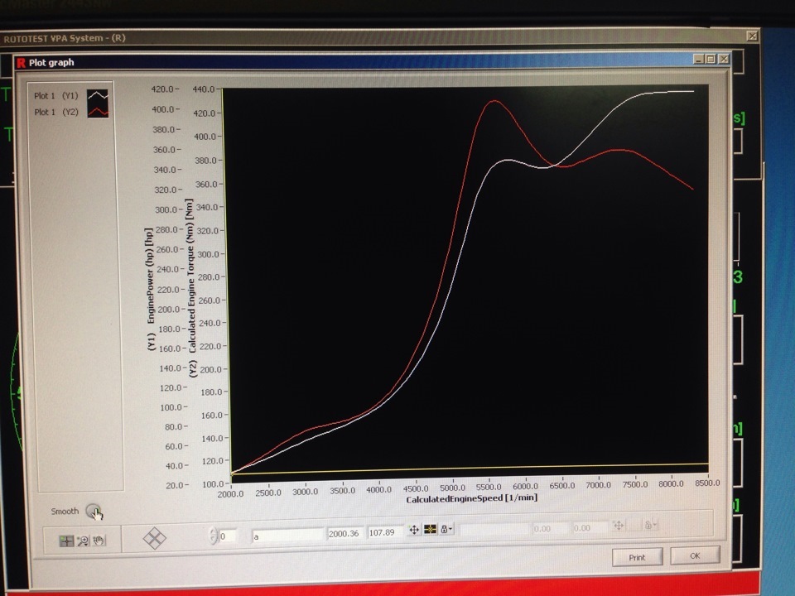The width and height of the screenshot is (795, 596).
Task: Click the OK button
Action: (x=695, y=555)
